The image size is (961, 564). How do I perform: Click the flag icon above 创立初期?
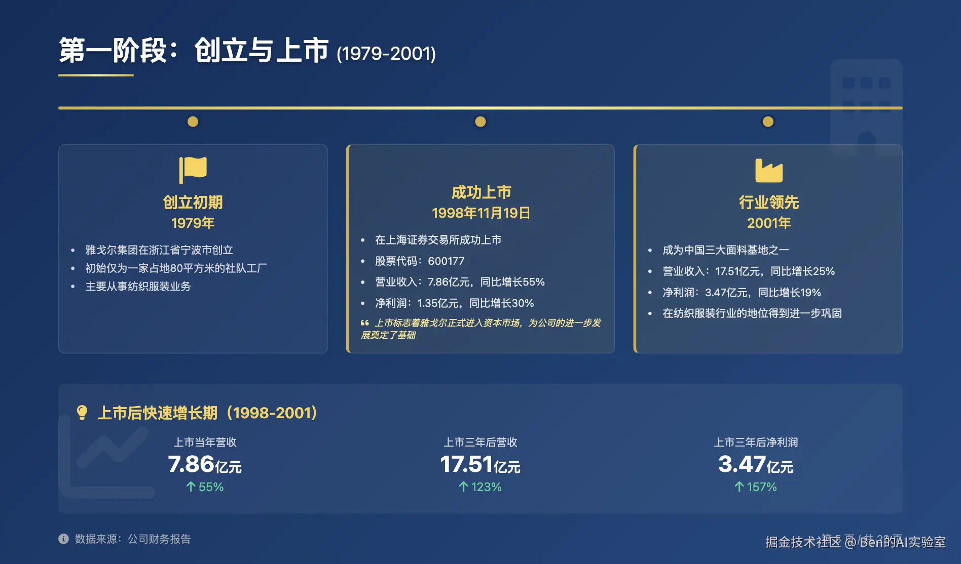pyautogui.click(x=193, y=170)
